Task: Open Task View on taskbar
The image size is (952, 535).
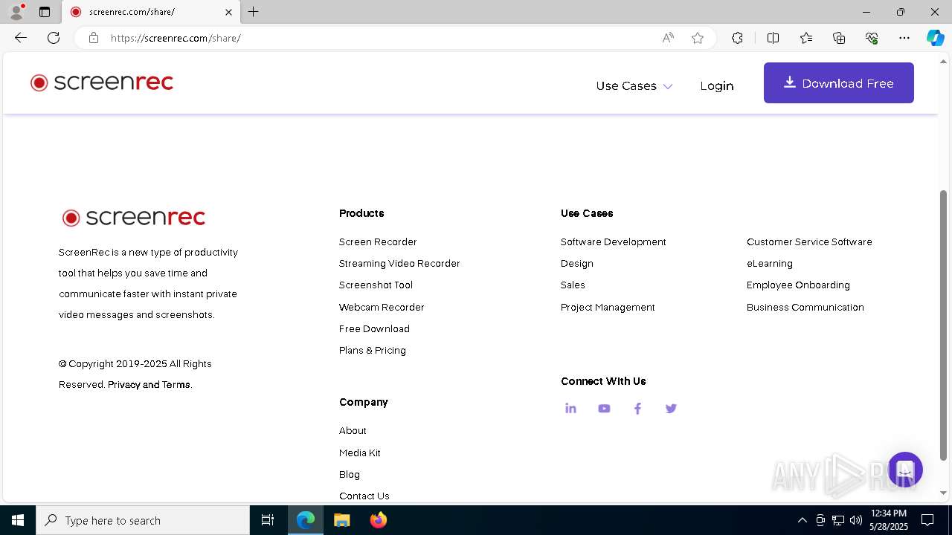Action: pyautogui.click(x=268, y=520)
